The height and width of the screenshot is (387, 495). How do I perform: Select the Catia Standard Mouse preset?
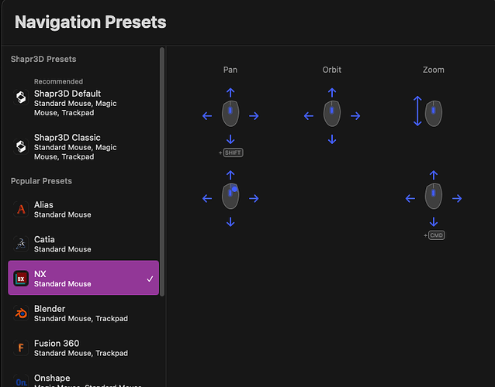coord(70,244)
